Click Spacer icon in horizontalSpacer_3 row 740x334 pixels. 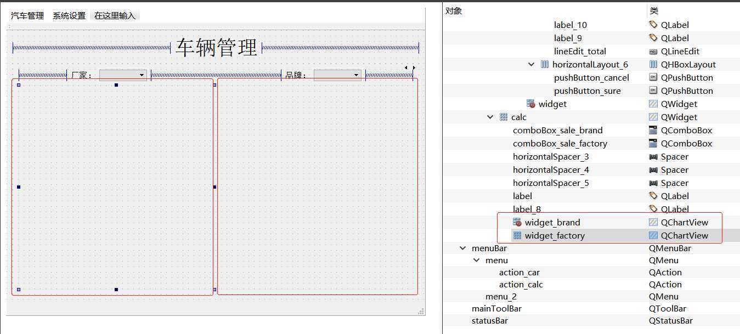click(653, 156)
